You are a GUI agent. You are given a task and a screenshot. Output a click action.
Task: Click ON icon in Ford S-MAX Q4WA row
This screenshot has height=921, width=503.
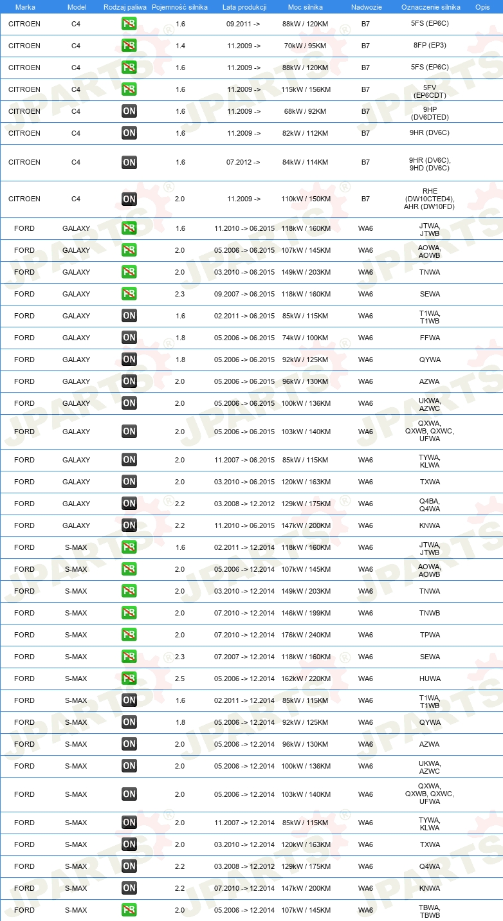tap(129, 866)
